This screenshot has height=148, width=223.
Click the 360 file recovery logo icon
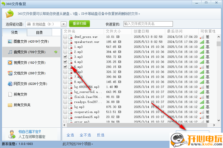9,14
